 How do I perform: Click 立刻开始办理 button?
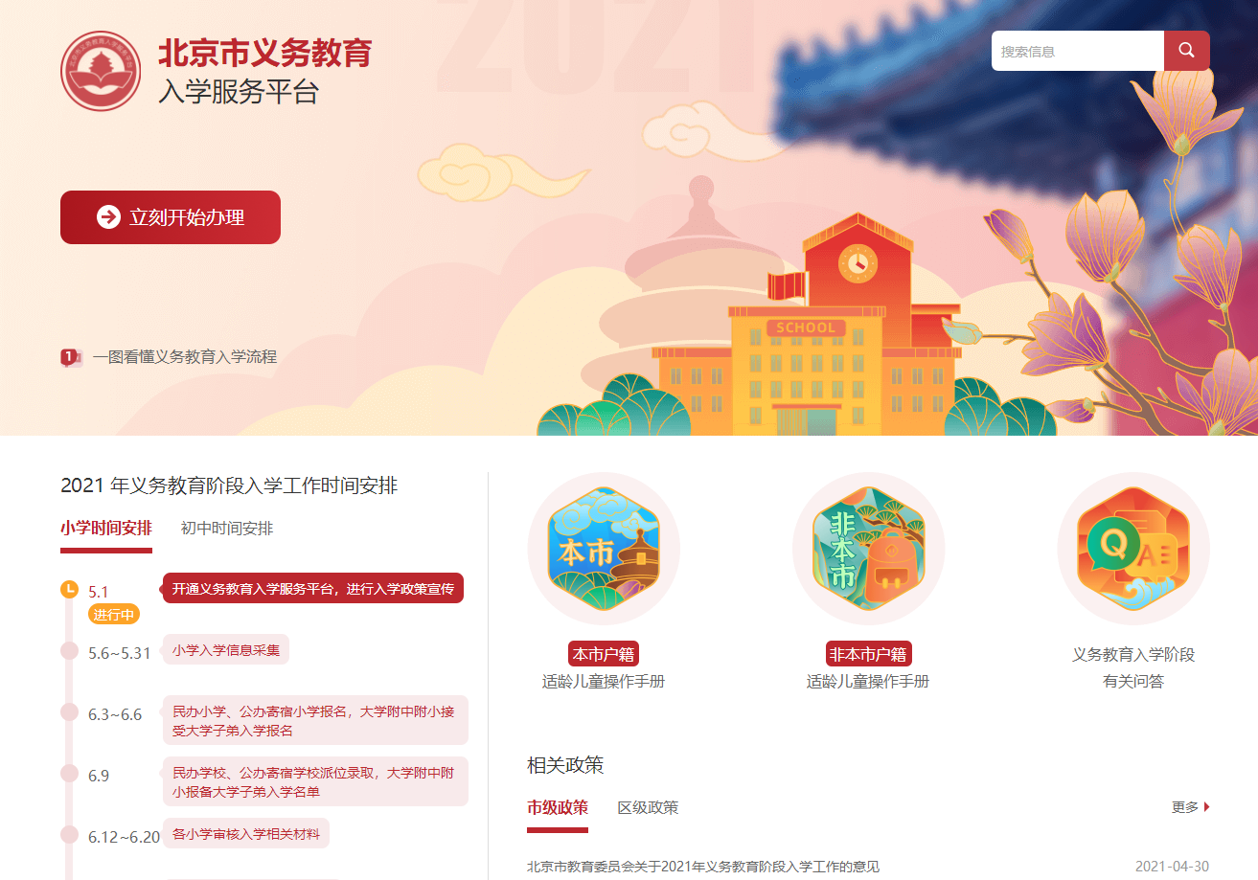click(x=171, y=217)
